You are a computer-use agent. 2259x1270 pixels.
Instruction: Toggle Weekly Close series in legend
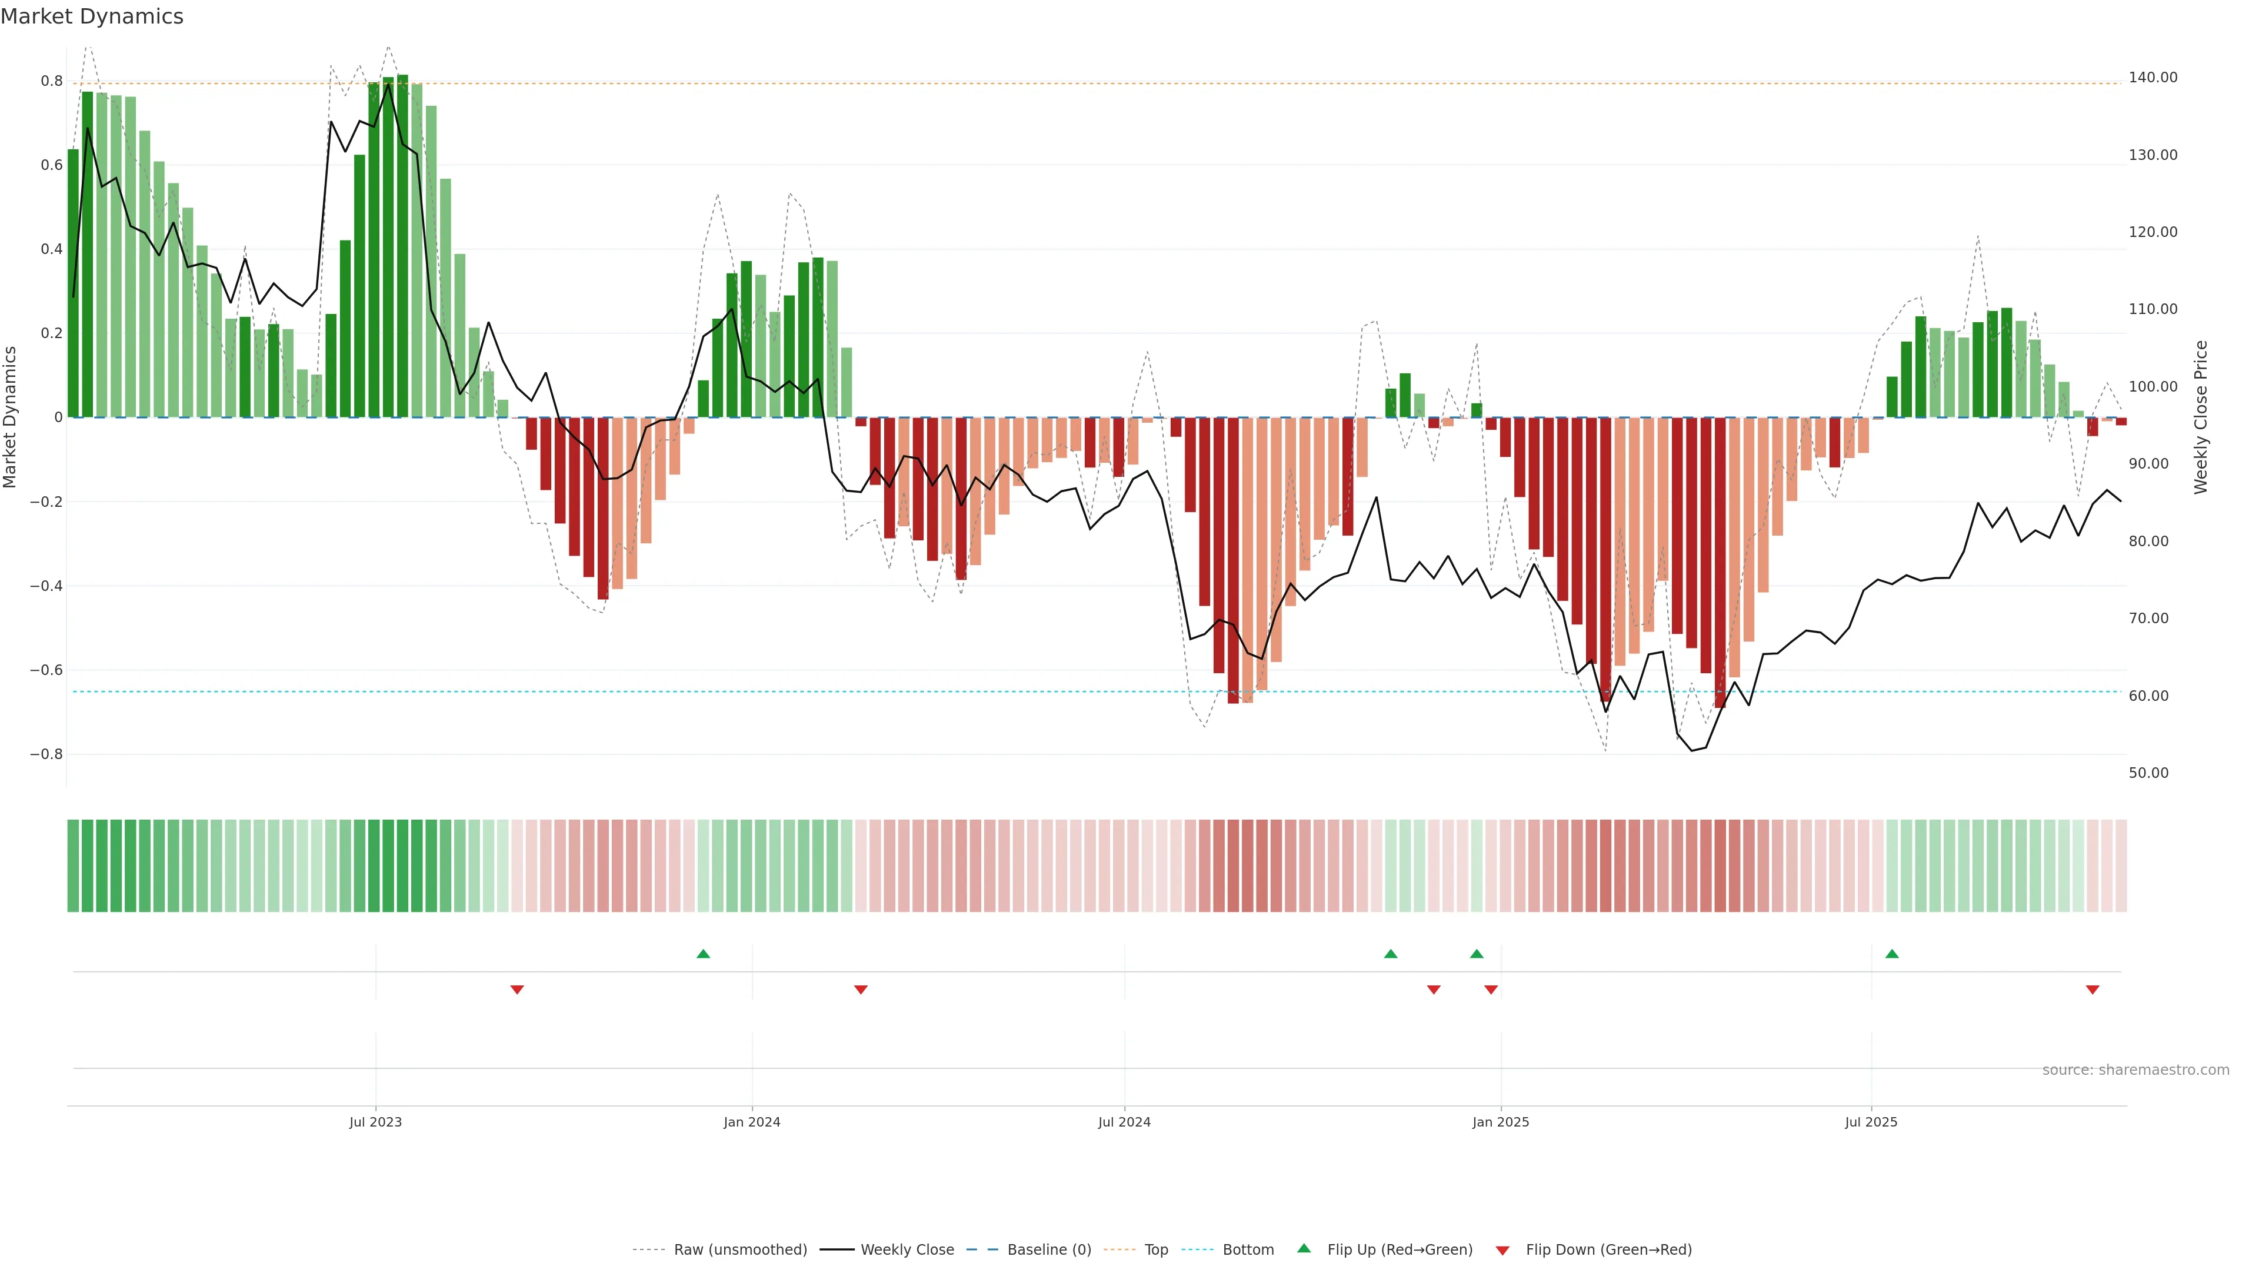point(907,1250)
